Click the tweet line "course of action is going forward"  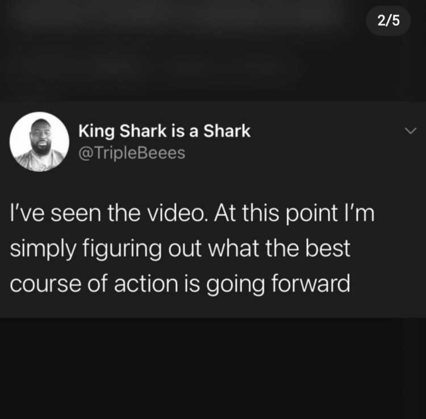180,284
